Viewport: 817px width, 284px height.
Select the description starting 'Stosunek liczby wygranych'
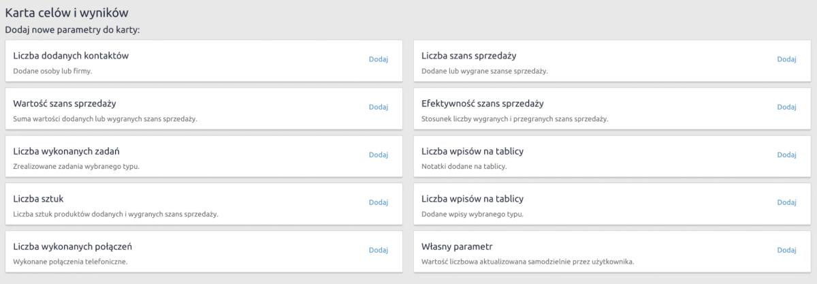(515, 119)
